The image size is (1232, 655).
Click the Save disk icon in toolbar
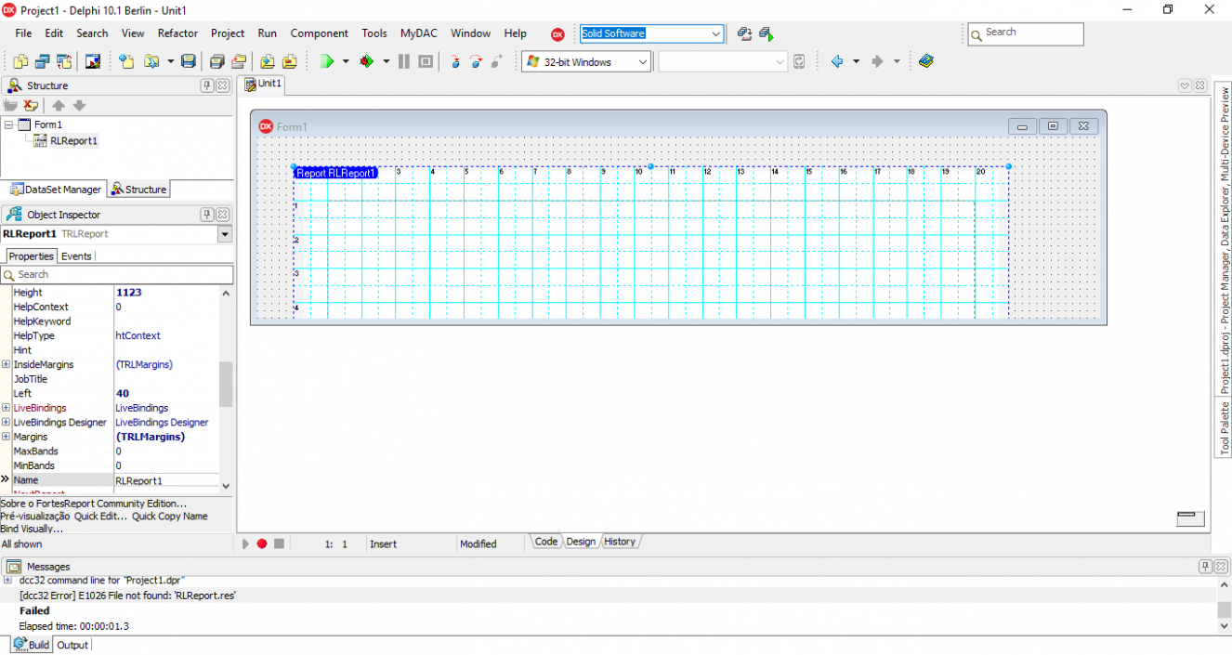pyautogui.click(x=189, y=61)
